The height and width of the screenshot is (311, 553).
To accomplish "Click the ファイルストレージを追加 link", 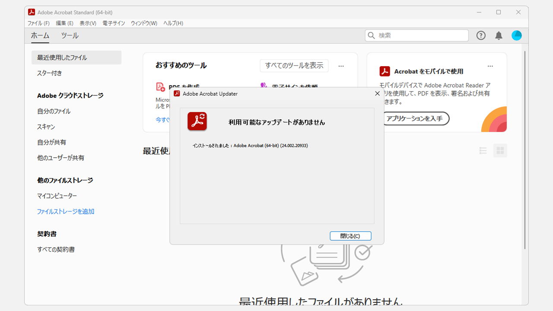I will point(65,212).
